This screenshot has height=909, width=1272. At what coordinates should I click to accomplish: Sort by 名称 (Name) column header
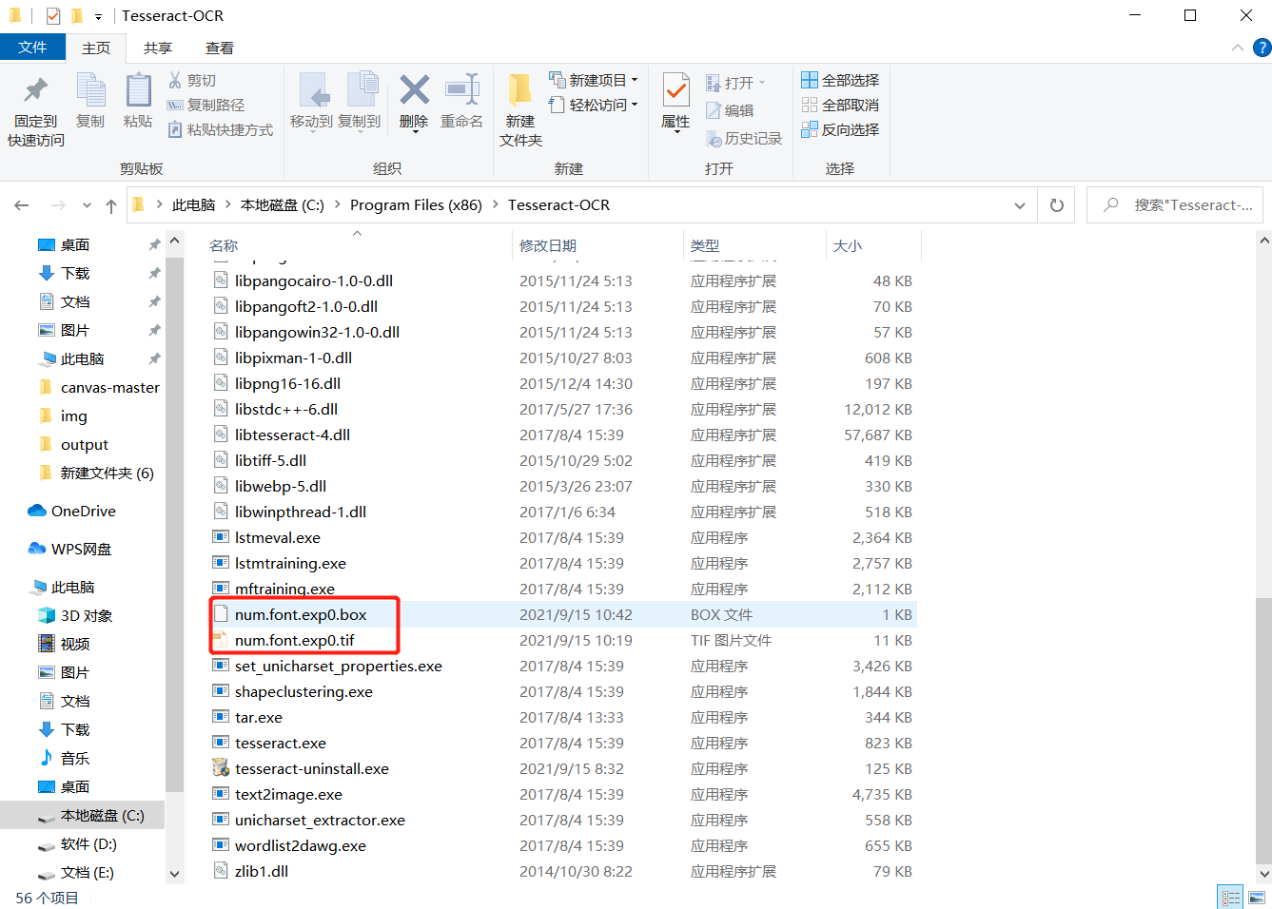click(224, 245)
